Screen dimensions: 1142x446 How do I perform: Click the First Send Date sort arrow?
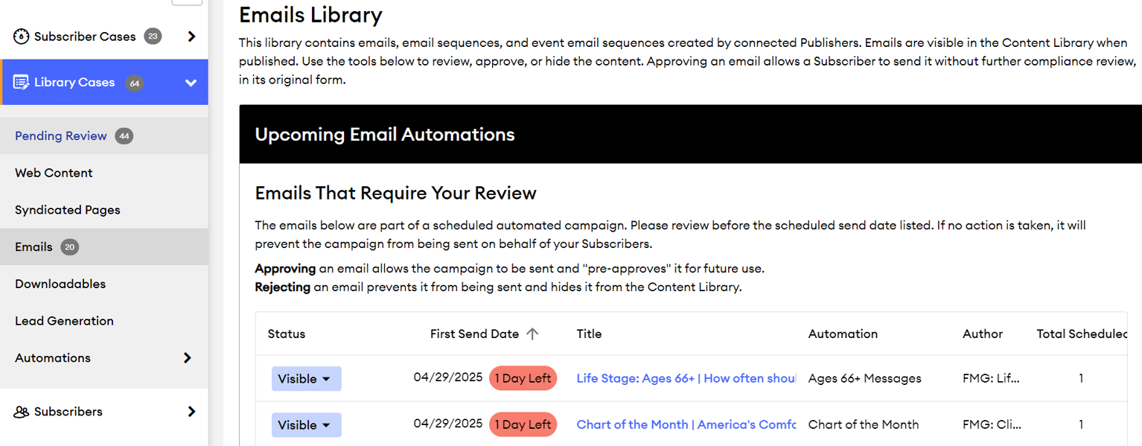pos(532,334)
